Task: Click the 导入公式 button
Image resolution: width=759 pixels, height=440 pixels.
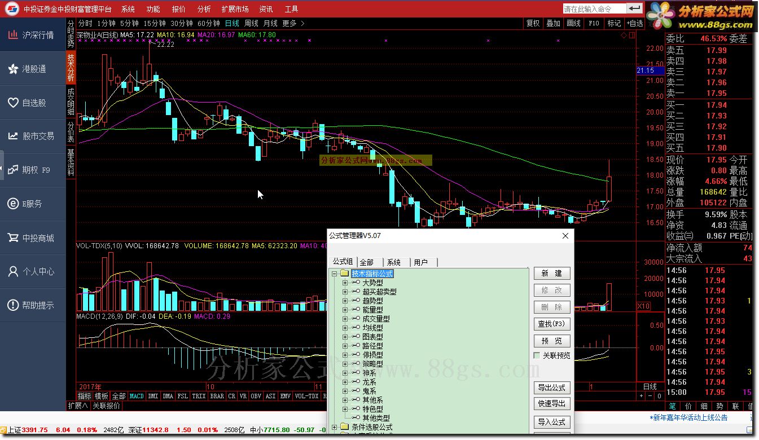Action: coord(552,422)
